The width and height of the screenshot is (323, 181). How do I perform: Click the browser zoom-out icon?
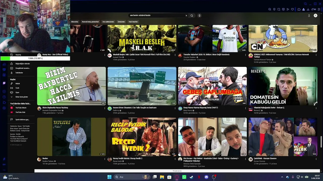(x=270, y=9)
